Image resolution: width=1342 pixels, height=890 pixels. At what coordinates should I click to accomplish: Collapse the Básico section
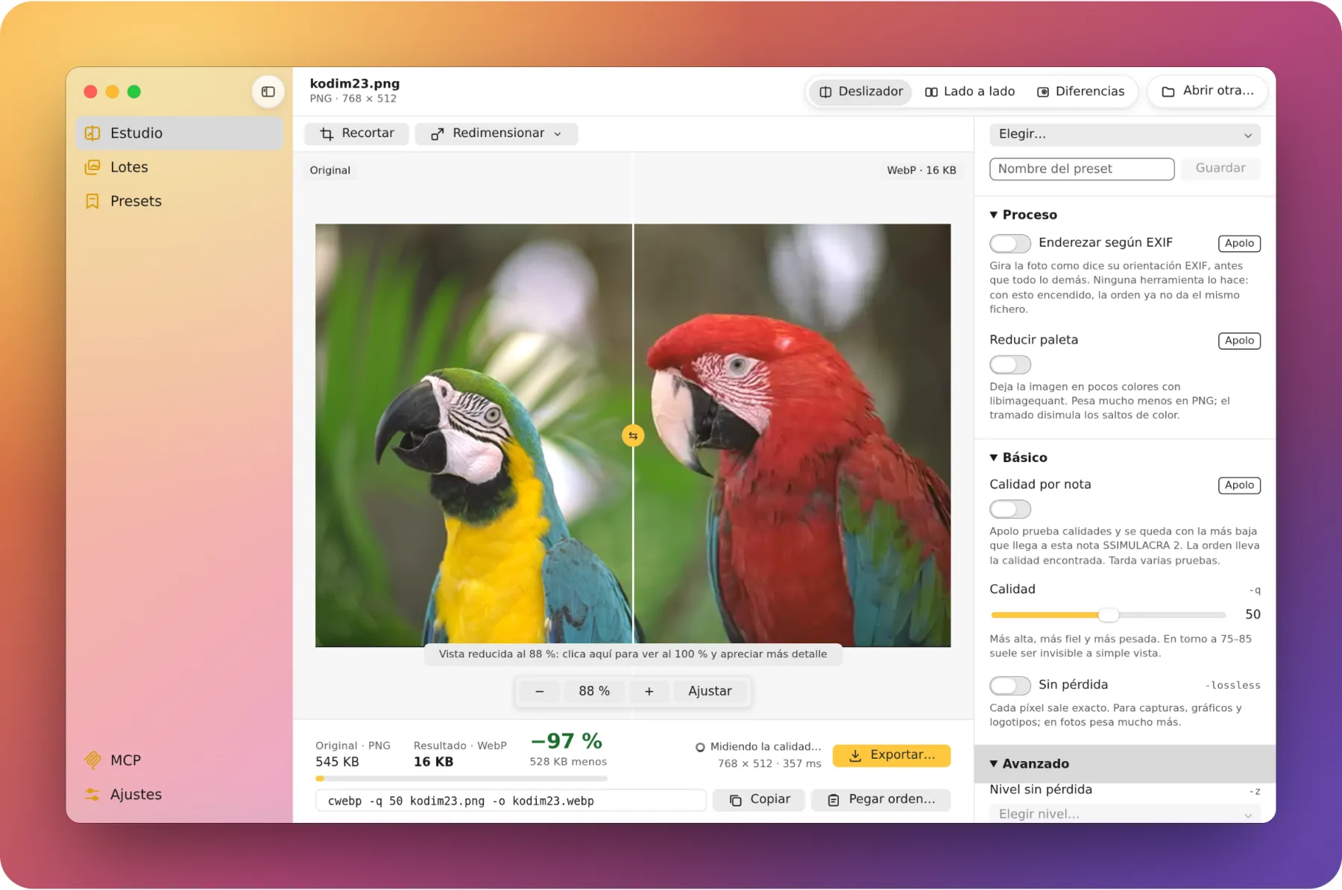click(1018, 458)
